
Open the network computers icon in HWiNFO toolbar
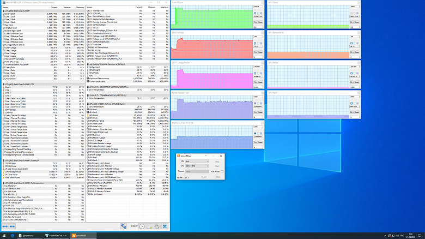tap(123, 226)
